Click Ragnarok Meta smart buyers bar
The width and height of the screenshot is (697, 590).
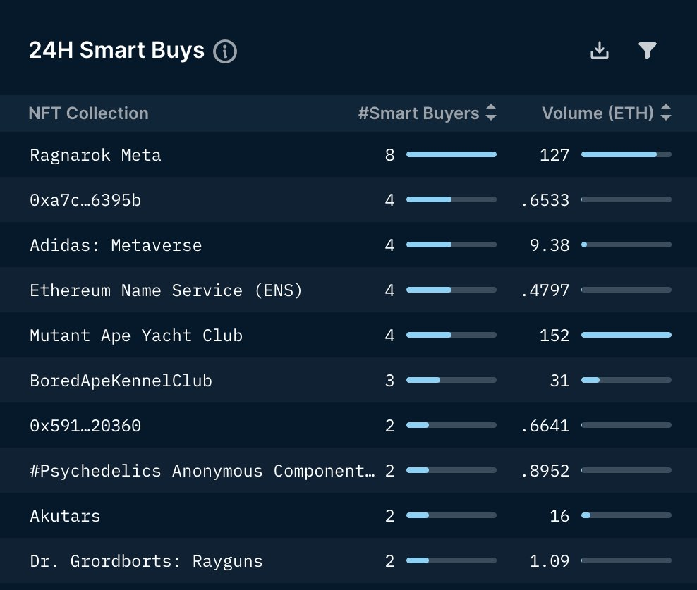coord(451,155)
